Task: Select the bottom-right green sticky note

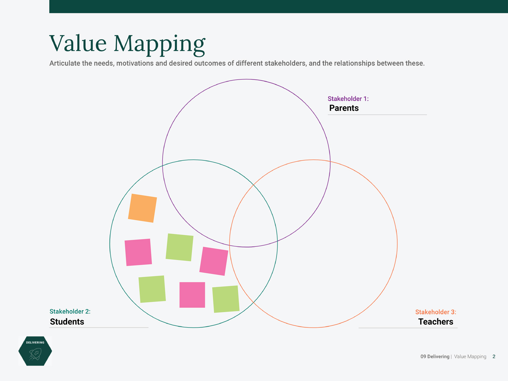Action: pyautogui.click(x=226, y=299)
